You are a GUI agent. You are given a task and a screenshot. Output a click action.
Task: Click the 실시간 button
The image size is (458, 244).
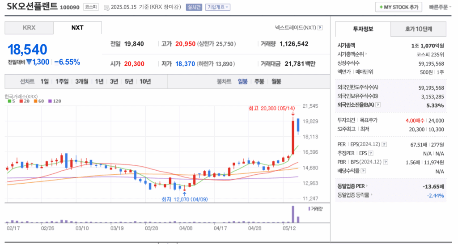coord(194,7)
